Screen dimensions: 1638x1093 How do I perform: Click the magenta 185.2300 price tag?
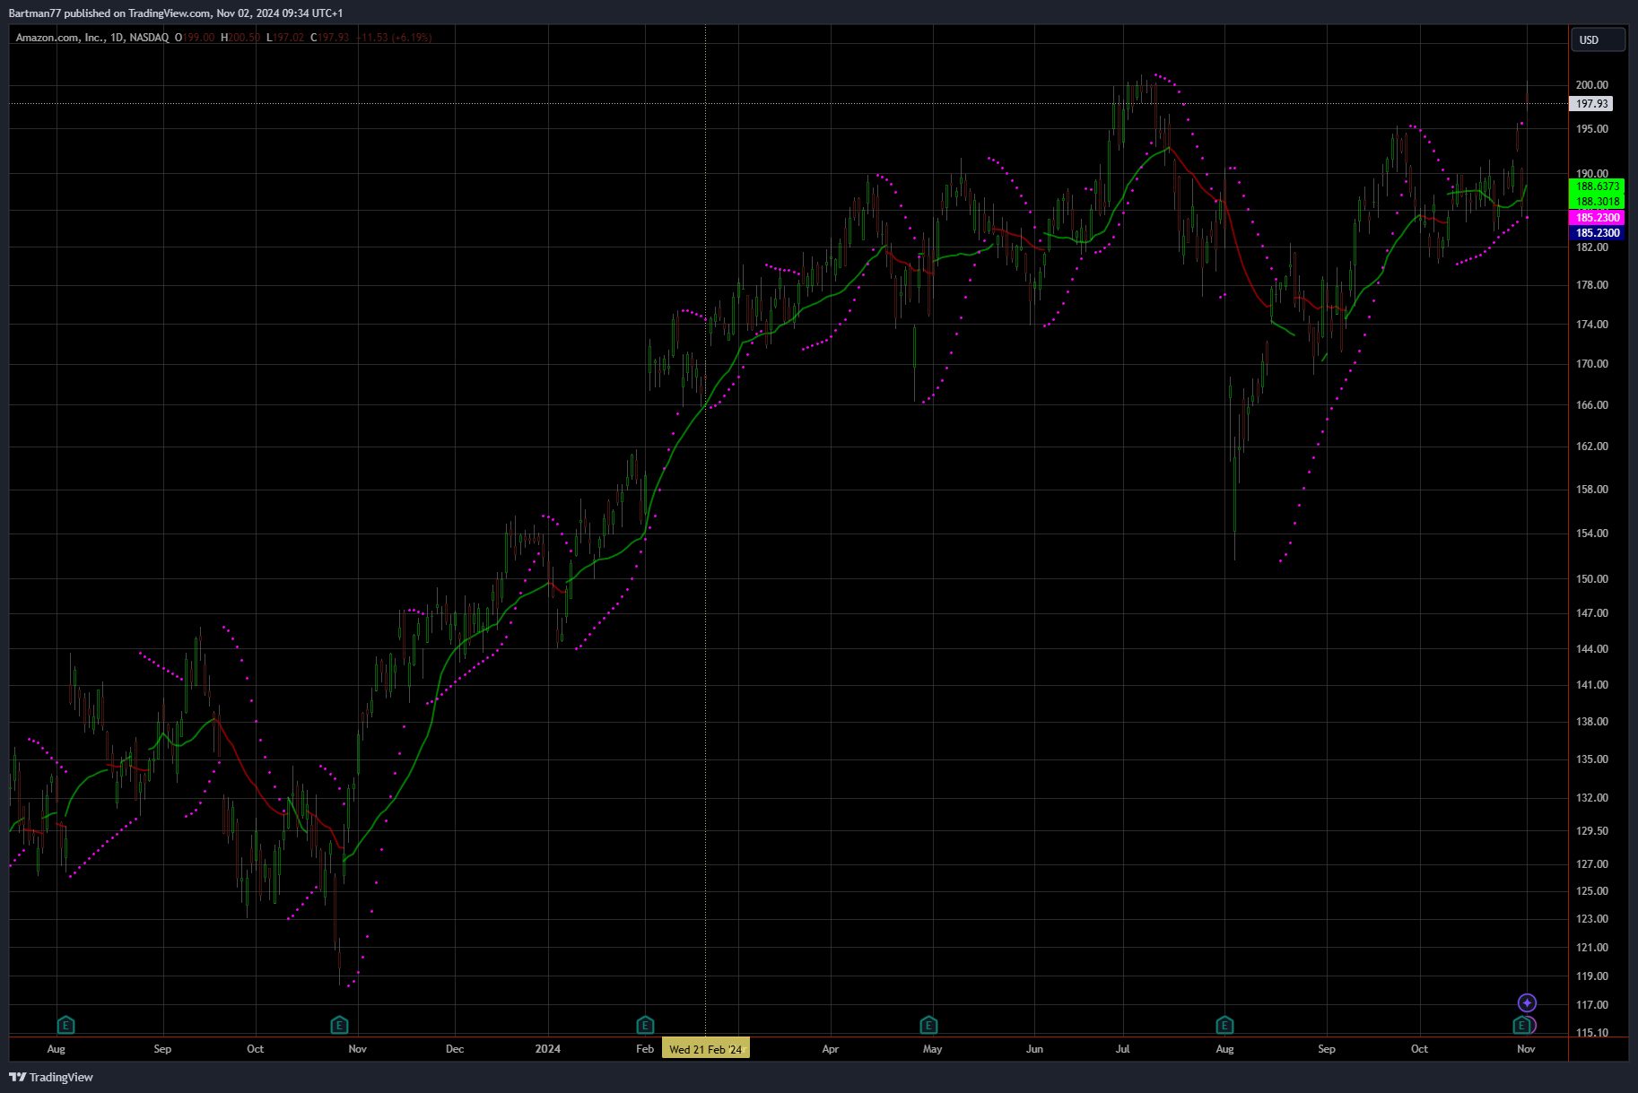1598,218
